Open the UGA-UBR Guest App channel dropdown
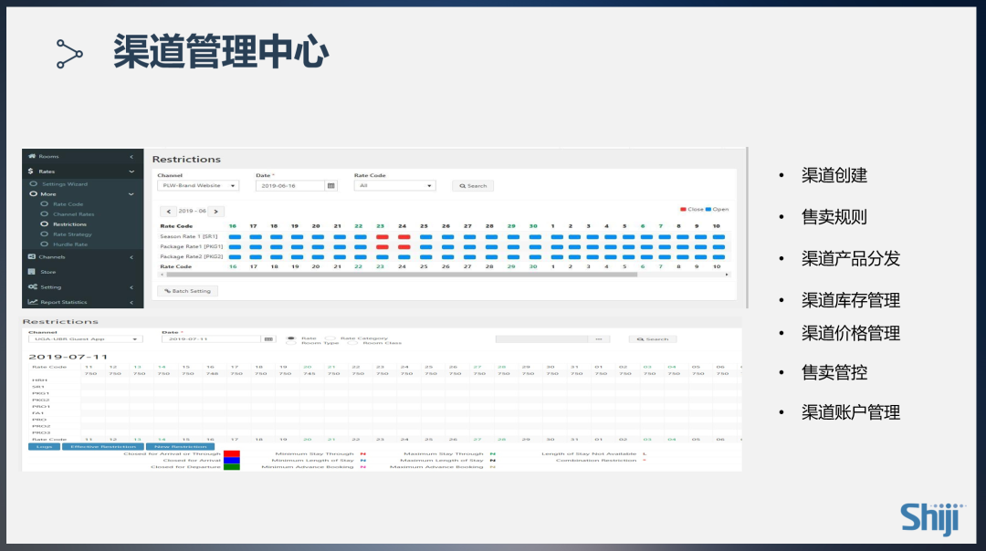Screen dimensions: 986x551 point(85,339)
